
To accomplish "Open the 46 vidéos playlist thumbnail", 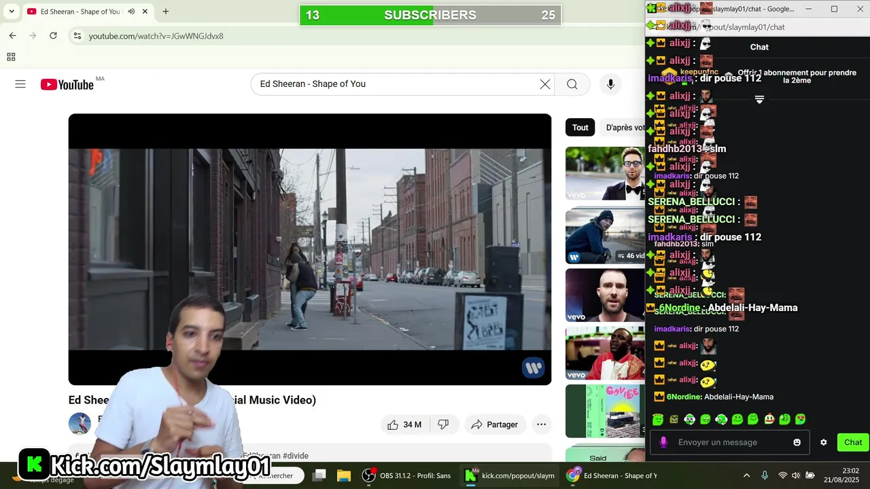I will pos(605,235).
